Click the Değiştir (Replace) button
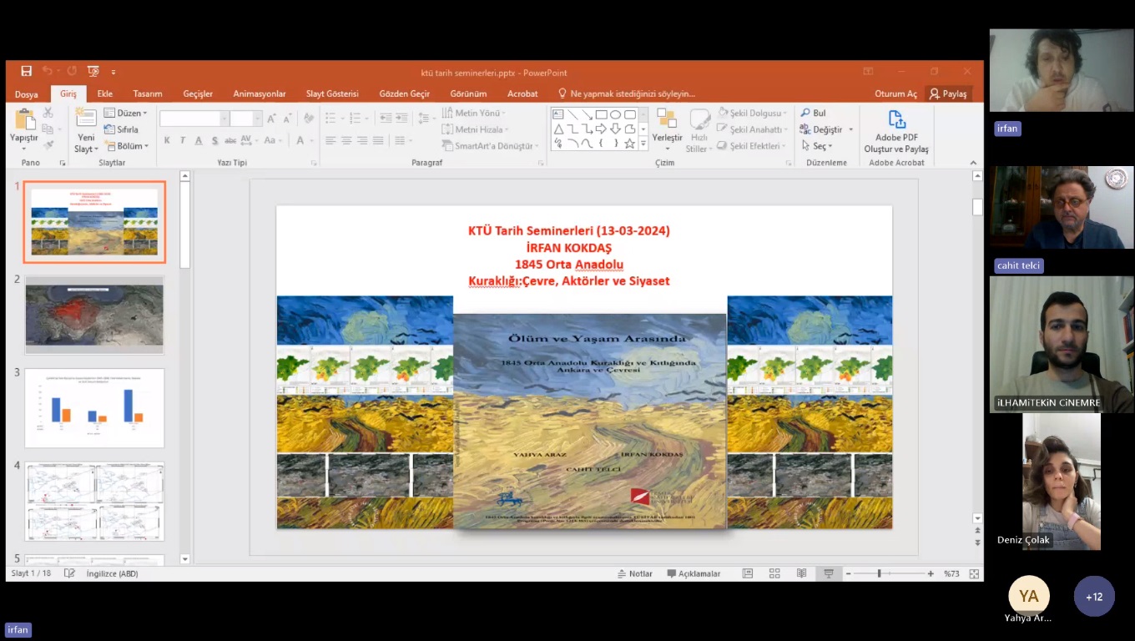 tap(827, 129)
